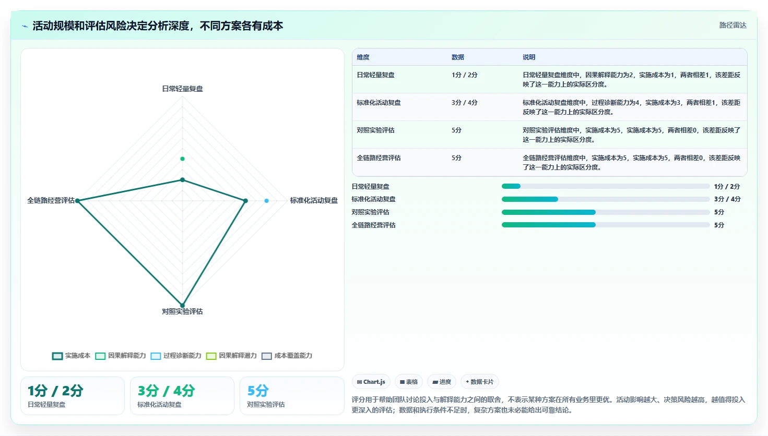Open the 3分 / 4分 data card

click(x=182, y=396)
